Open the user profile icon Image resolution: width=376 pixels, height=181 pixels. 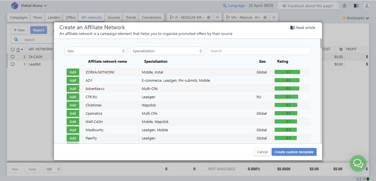pyautogui.click(x=366, y=6)
